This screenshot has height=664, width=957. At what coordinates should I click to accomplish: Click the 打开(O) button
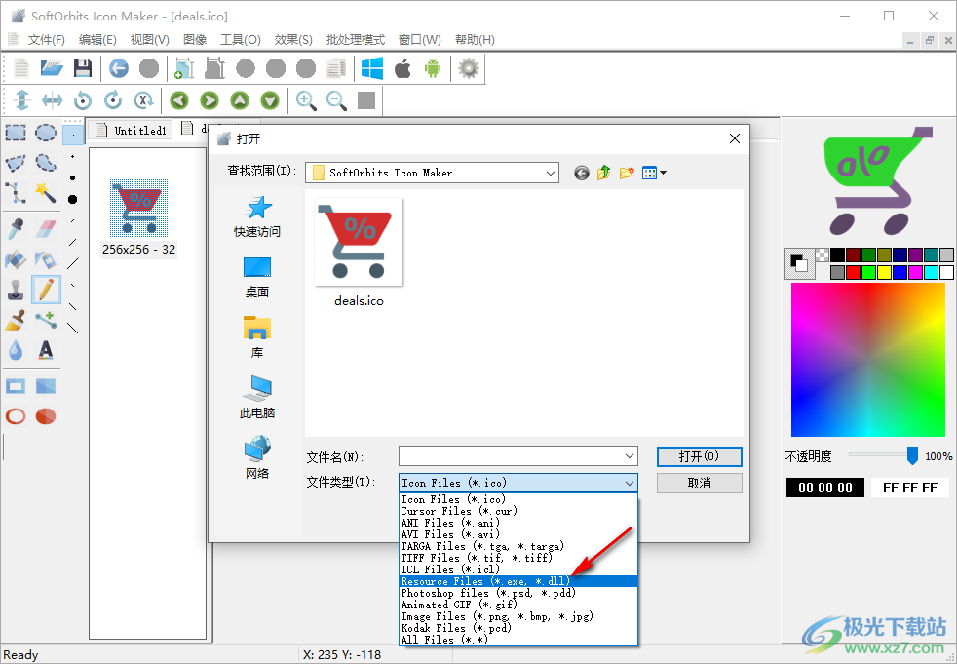[x=700, y=456]
